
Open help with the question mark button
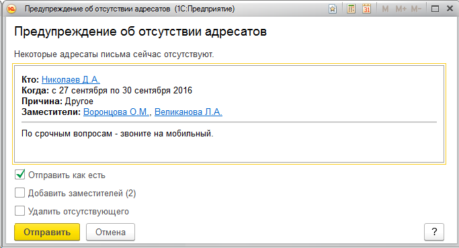pos(434,232)
